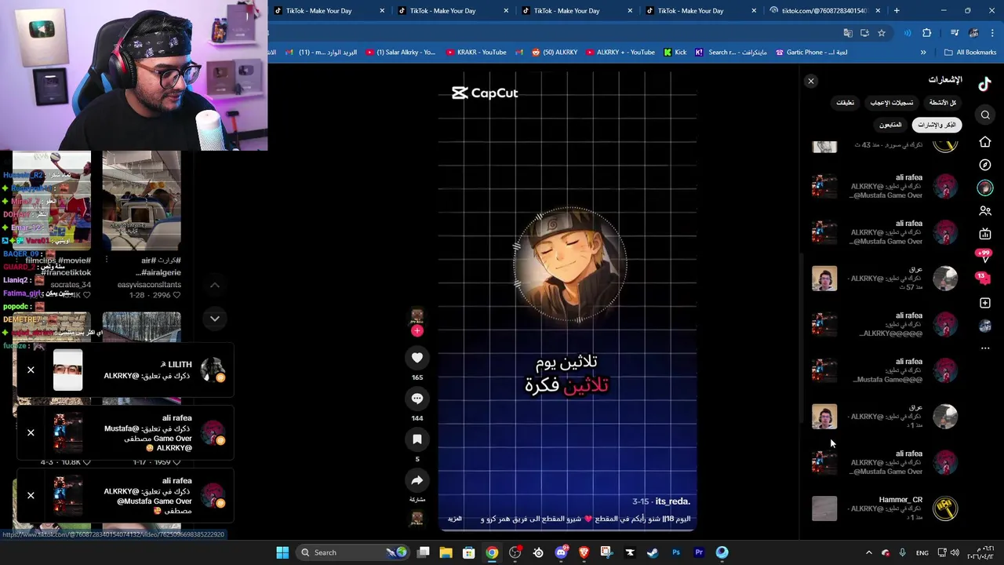
Task: Dismiss the LILITH mention popup
Action: pyautogui.click(x=31, y=370)
